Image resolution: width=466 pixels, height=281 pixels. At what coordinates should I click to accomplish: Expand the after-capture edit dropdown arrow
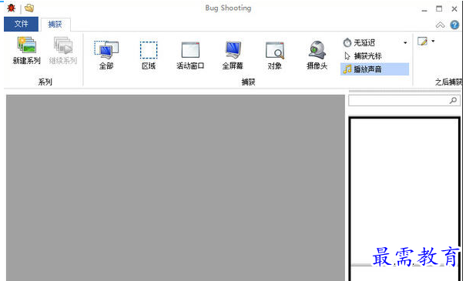click(433, 41)
